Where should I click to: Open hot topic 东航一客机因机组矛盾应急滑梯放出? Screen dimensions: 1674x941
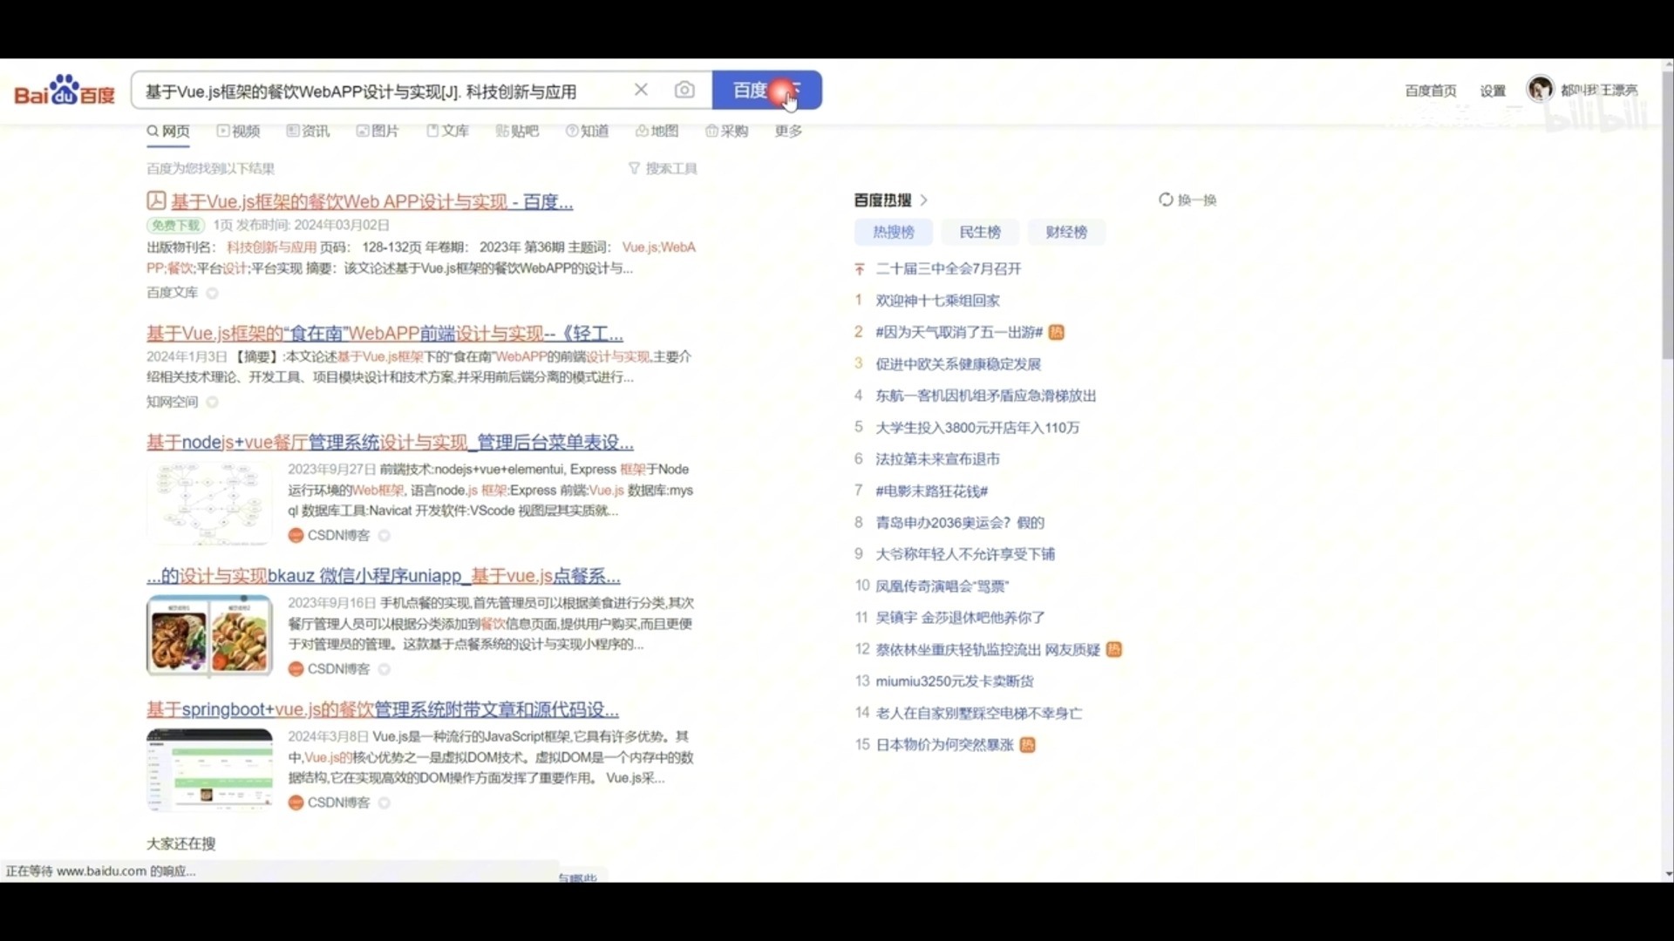986,396
